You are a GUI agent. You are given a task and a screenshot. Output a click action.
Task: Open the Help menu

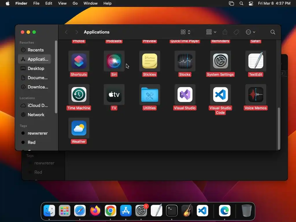click(108, 3)
